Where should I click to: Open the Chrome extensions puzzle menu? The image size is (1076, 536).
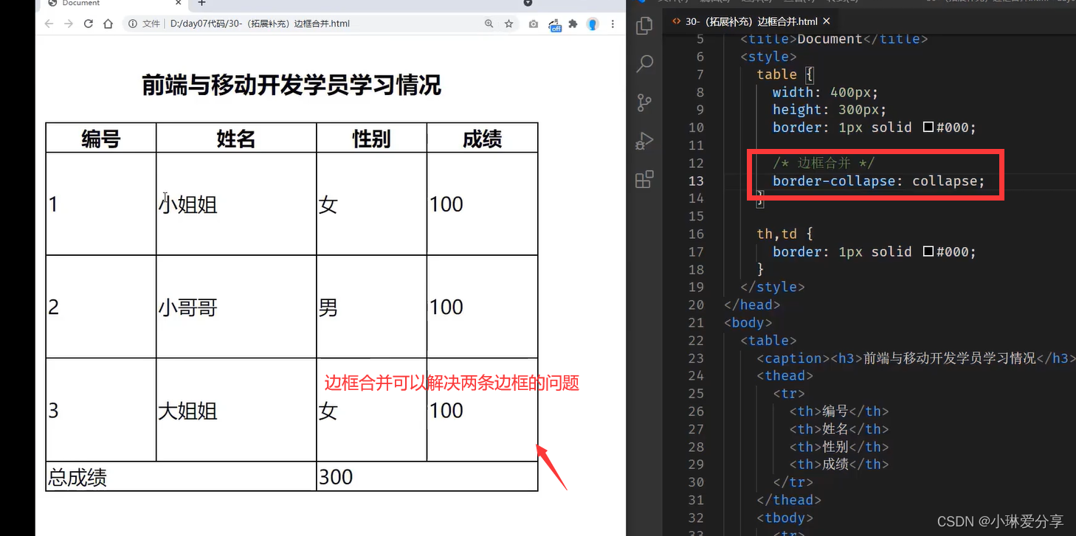(573, 24)
